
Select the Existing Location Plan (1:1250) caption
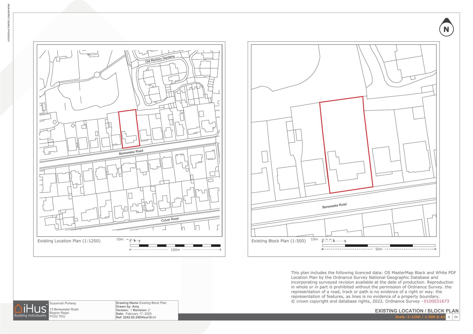point(69,241)
